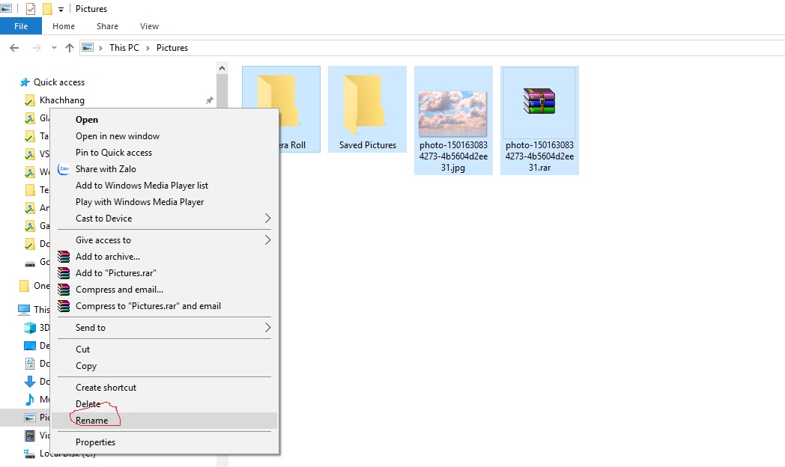Screen dimensions: 785x467
Task: Open Properties from context menu
Action: tap(164, 442)
